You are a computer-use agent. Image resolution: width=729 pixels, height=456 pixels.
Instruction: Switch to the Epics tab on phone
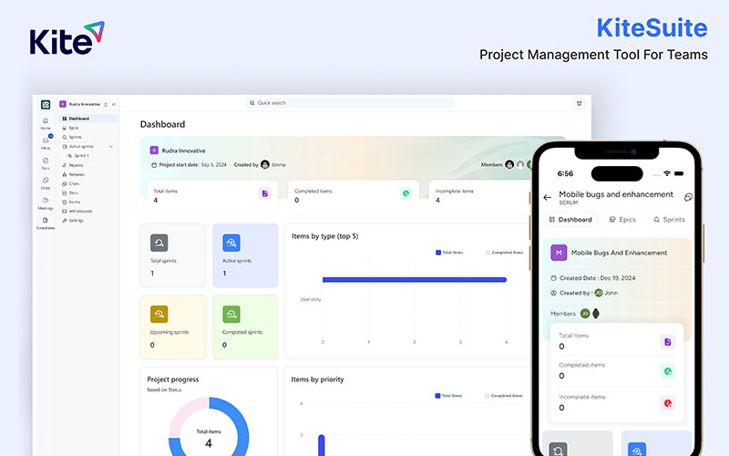(622, 220)
